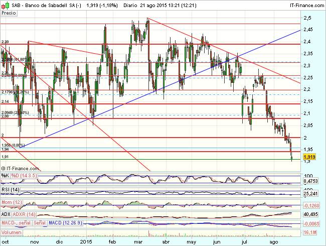The height and width of the screenshot is (246, 326).
Task: Click the Volumen panel label
Action: 12,232
